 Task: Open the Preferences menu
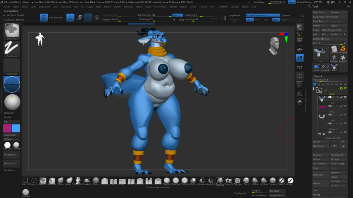click(160, 7)
